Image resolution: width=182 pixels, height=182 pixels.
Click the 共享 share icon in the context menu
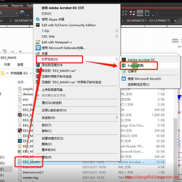click(38, 54)
